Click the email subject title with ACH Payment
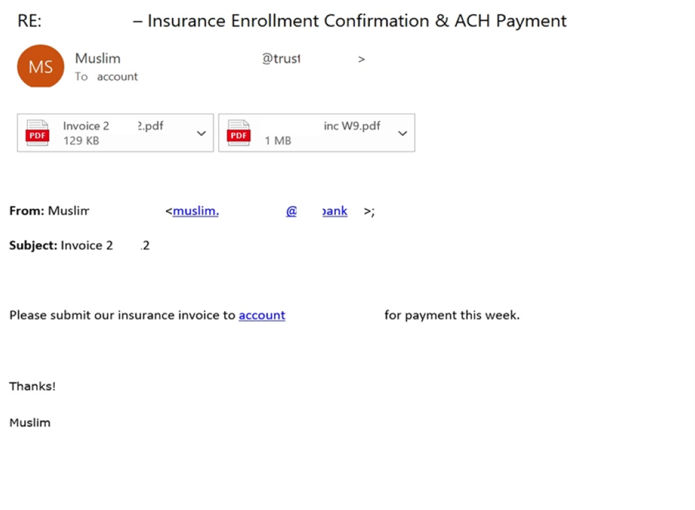This screenshot has width=695, height=510. tap(292, 21)
